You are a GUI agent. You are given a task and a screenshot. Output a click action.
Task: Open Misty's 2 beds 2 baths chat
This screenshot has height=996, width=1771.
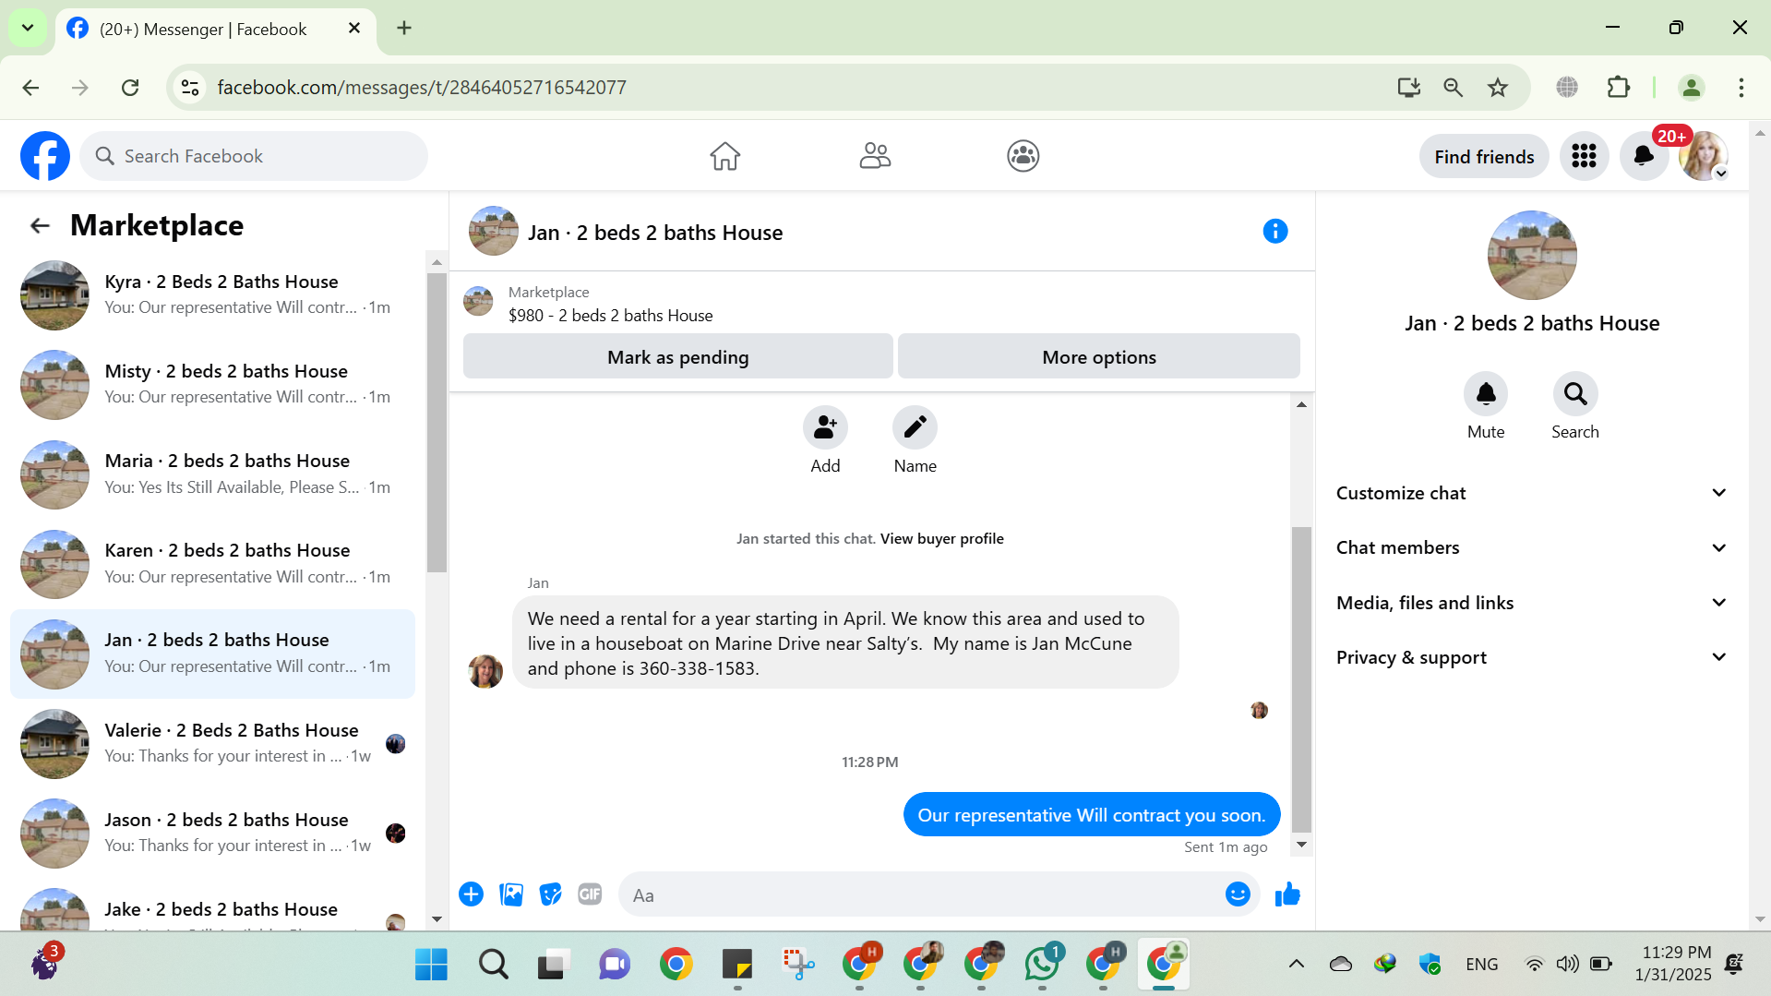(213, 384)
